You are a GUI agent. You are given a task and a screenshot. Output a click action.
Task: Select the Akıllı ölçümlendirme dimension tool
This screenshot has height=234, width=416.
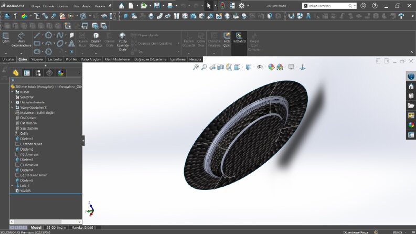[21, 40]
